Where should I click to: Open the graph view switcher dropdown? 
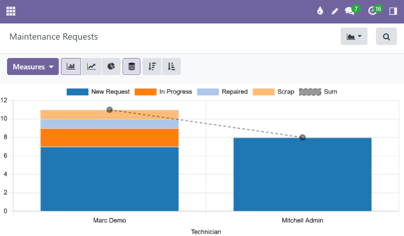(x=354, y=36)
